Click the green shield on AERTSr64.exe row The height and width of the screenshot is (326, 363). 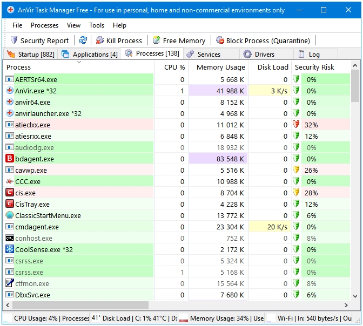pos(296,79)
